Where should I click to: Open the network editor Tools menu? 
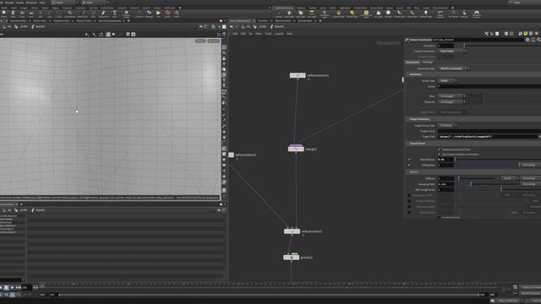[x=268, y=34]
